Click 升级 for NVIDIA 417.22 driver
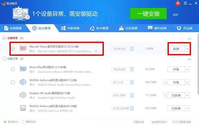The image size is (199, 125). [176, 82]
